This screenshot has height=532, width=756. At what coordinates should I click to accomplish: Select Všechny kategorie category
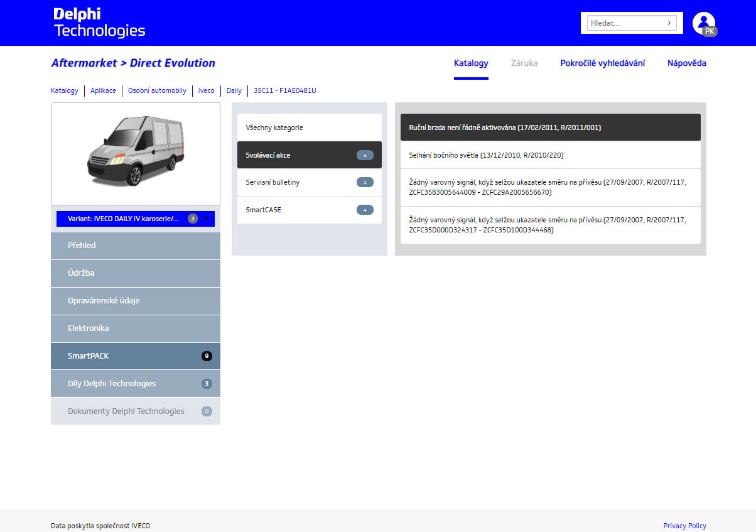(310, 128)
